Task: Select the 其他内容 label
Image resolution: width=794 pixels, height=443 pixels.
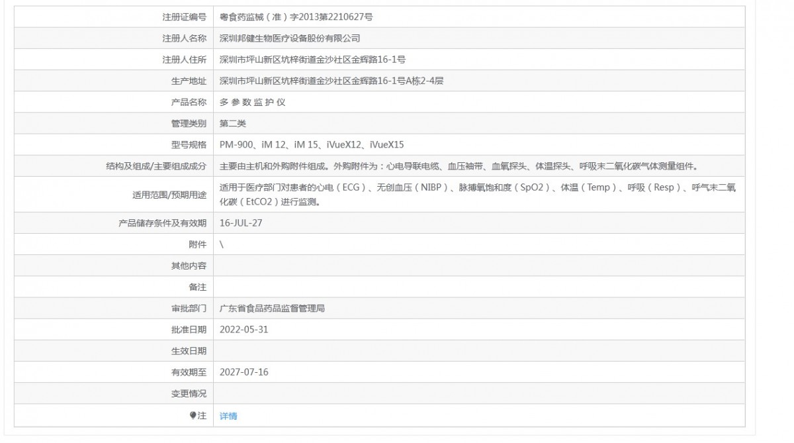Action: point(189,266)
